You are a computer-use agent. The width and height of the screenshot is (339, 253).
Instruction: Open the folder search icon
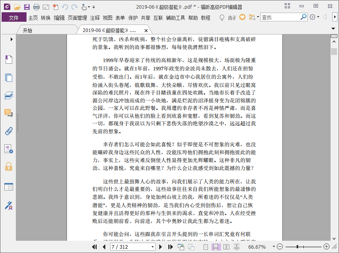tap(252, 17)
